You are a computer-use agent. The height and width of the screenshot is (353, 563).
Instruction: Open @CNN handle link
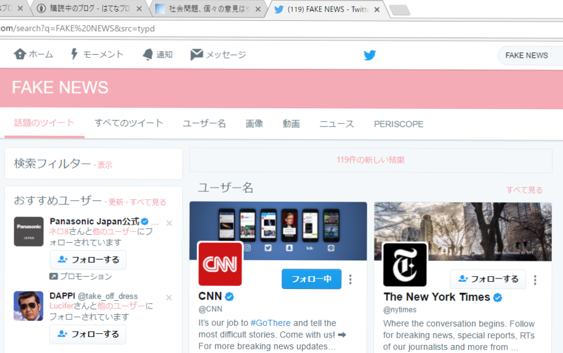211,309
